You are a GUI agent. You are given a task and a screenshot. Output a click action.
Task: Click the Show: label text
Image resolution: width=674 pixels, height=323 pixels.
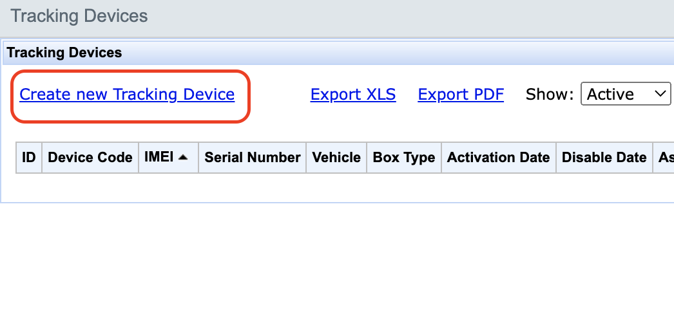coord(550,95)
